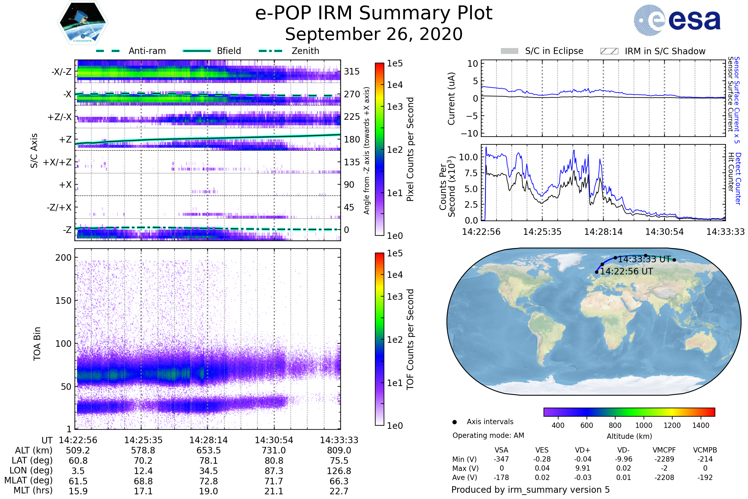Viewport: 748px width, 499px height.
Task: Click the Pixel Counts per Second colorbar
Action: 380,150
